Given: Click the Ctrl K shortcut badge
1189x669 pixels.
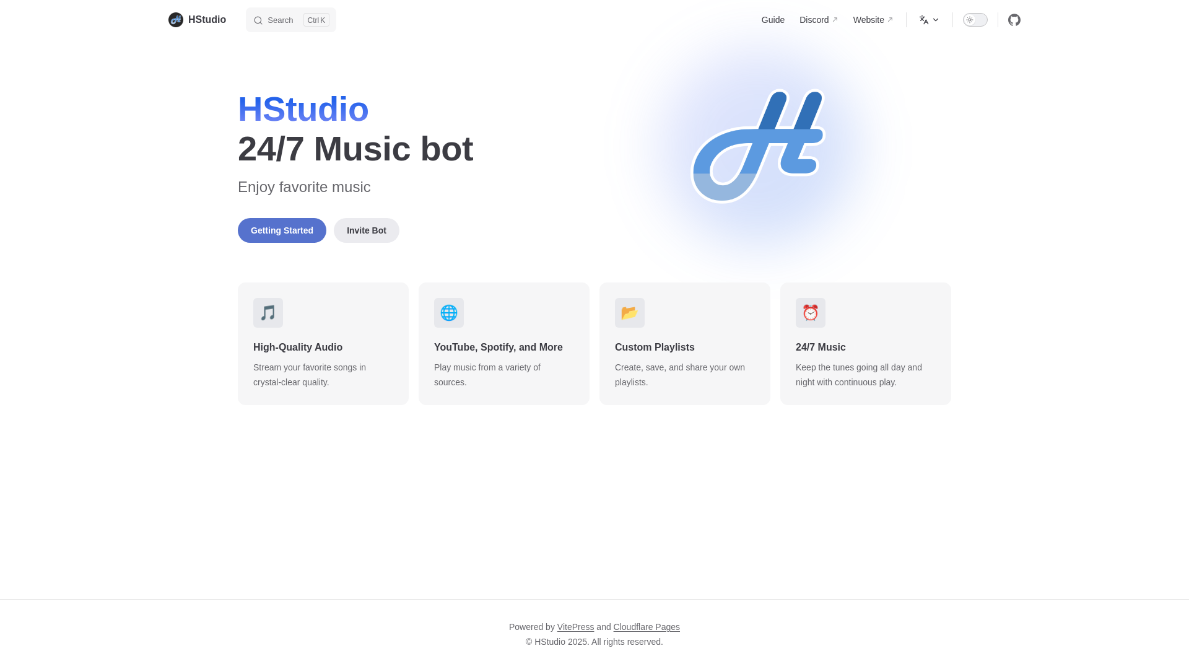Looking at the screenshot, I should click(x=316, y=20).
